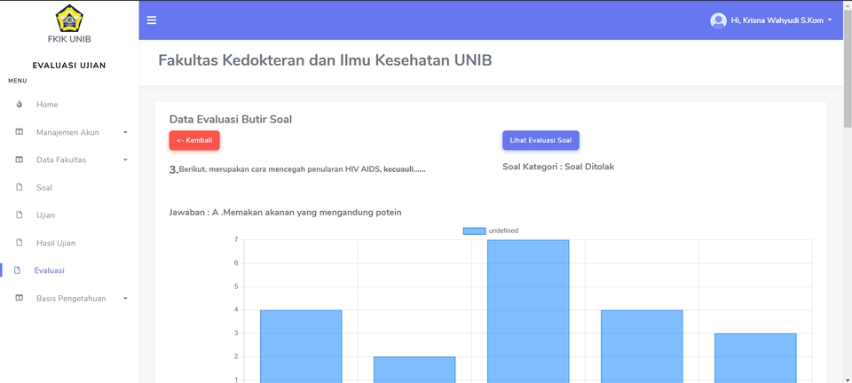
Task: Click the Home flame icon
Action: (x=20, y=104)
